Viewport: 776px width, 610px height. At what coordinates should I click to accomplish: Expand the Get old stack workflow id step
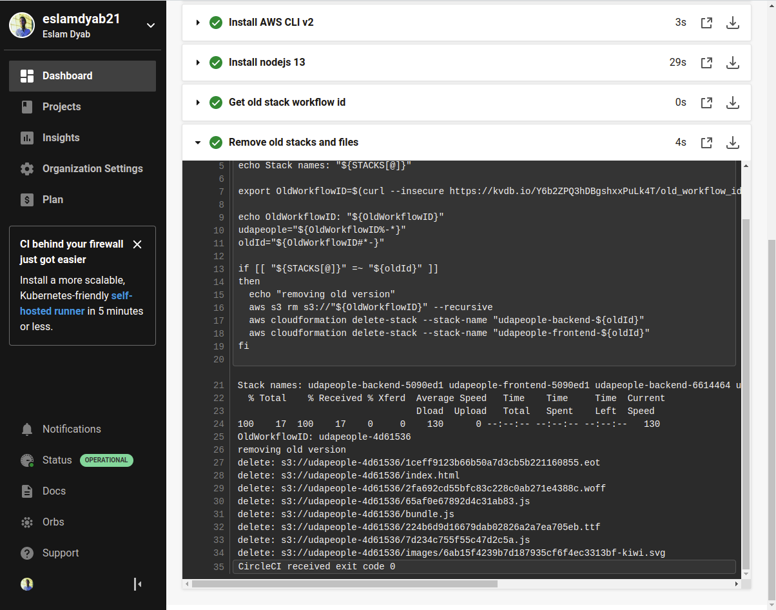(199, 103)
